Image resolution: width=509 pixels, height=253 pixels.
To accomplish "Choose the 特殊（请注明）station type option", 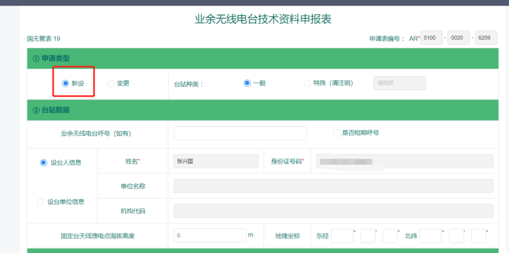I will tap(307, 83).
